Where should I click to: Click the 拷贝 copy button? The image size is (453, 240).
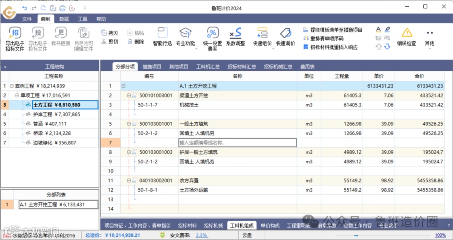click(109, 33)
